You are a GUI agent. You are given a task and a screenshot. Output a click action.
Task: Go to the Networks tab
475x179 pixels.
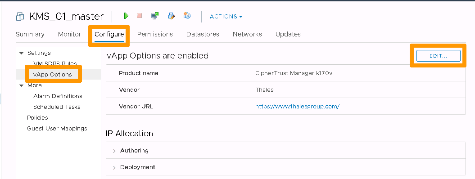pos(247,34)
